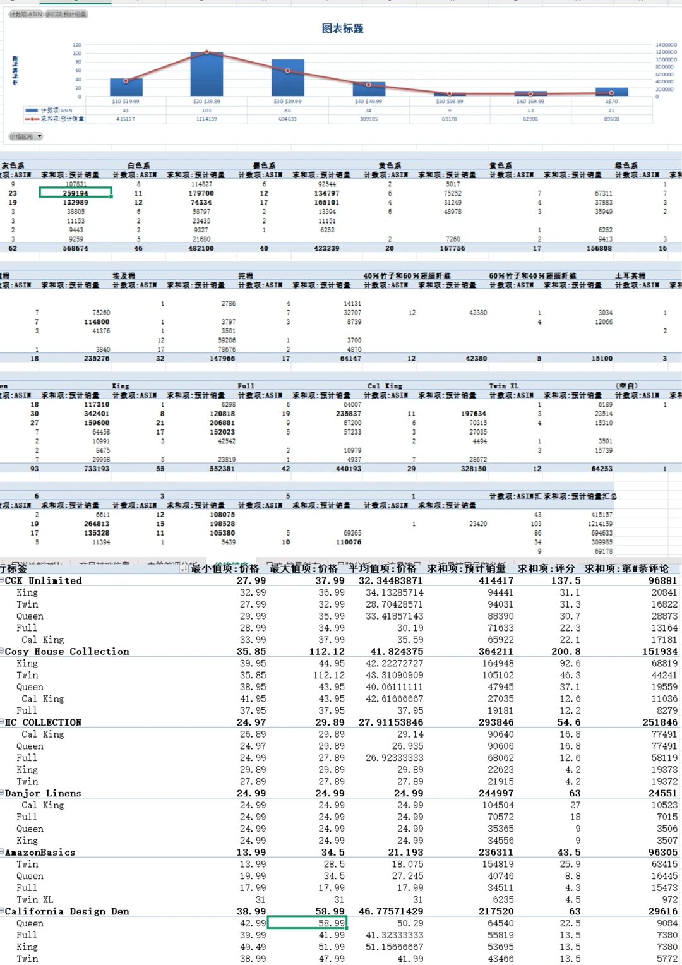Select 黑色系 header in color table
Screen dimensions: 682x965
pos(264,165)
